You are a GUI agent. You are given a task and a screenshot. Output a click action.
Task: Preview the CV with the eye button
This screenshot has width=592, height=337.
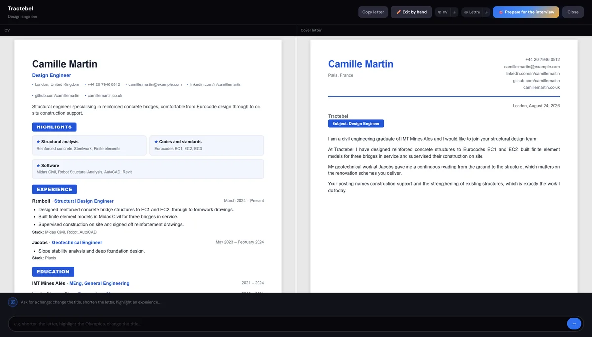click(443, 12)
